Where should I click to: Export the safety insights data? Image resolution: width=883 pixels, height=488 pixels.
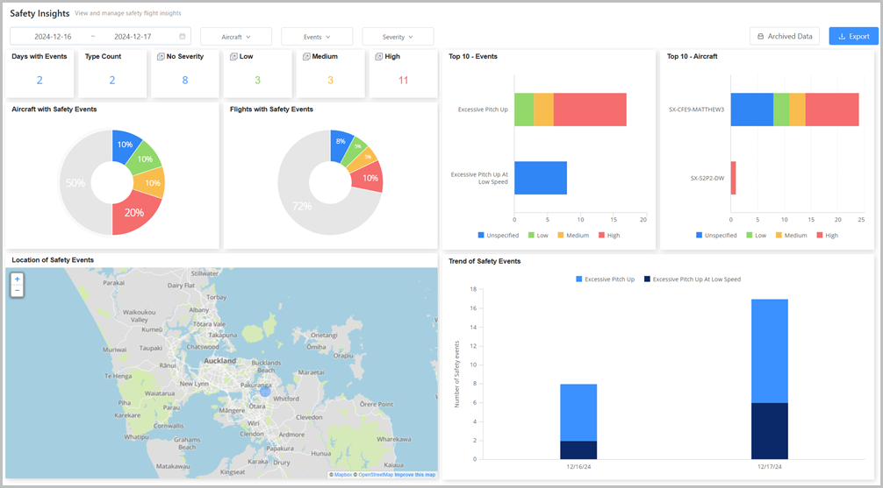point(853,36)
